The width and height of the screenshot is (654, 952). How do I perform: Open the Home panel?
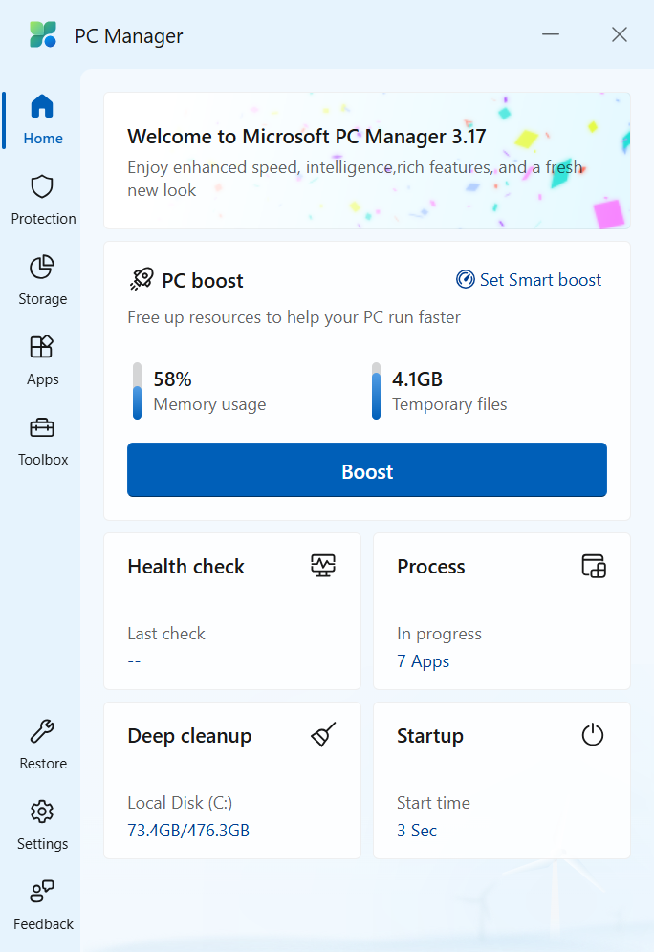coord(42,119)
